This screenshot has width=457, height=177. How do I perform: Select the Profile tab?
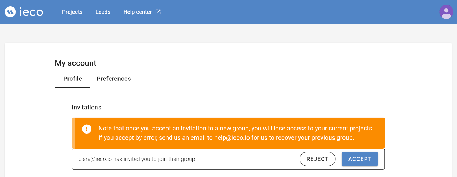pyautogui.click(x=72, y=79)
